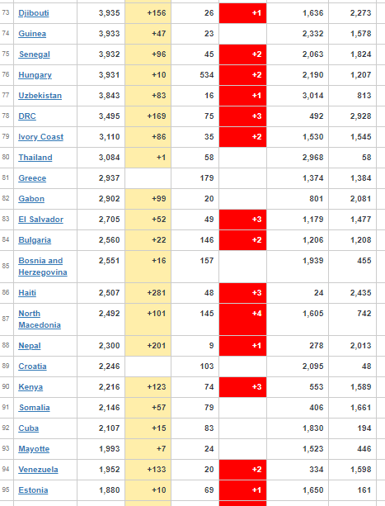The width and height of the screenshot is (385, 506).
Task: Open the Venezuela link
Action: point(38,470)
